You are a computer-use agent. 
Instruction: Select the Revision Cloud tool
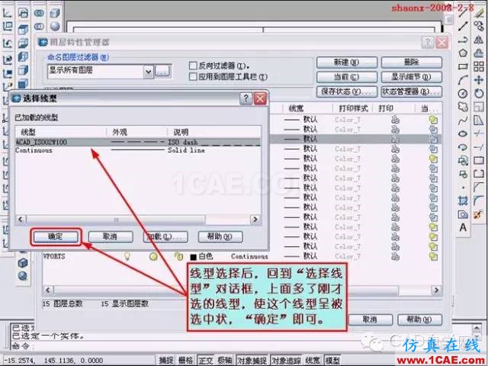463,107
